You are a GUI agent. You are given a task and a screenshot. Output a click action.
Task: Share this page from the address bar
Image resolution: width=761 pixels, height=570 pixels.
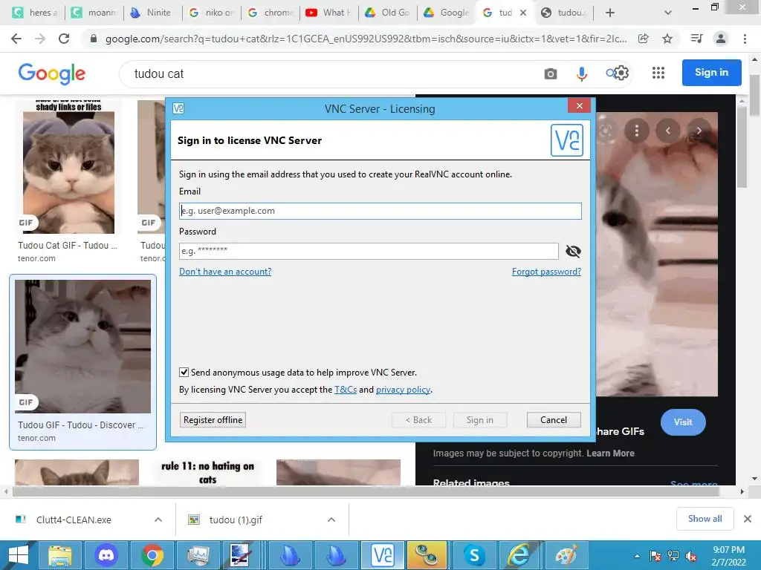coord(643,39)
